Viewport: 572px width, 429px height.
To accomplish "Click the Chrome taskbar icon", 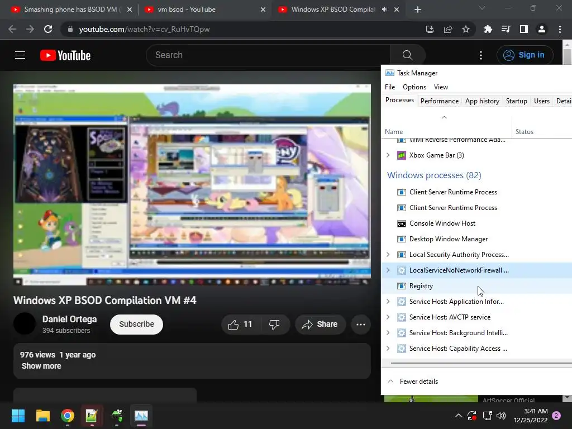I will (68, 416).
